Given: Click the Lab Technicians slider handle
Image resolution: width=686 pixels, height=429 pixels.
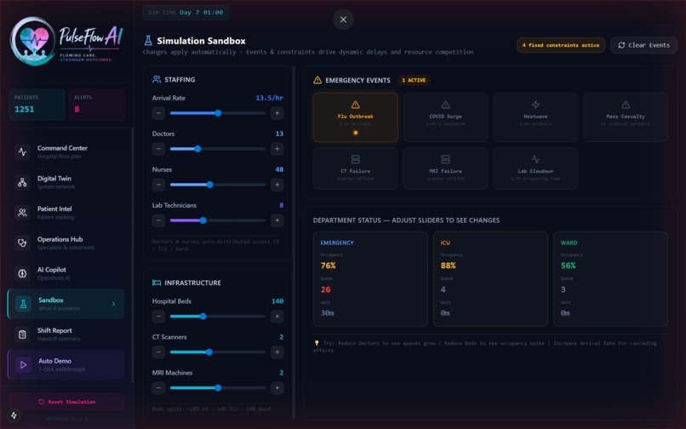Looking at the screenshot, I should (x=203, y=220).
